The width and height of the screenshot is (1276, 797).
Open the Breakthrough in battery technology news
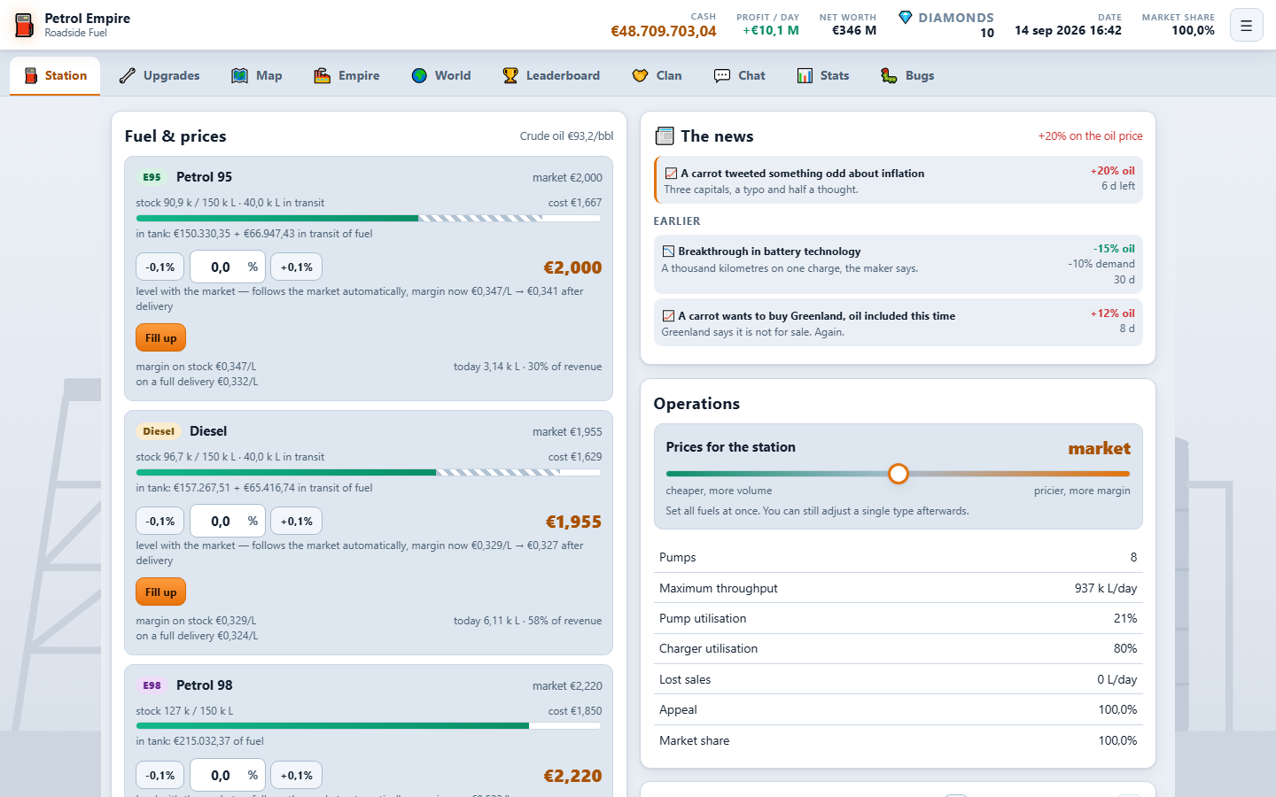point(899,264)
